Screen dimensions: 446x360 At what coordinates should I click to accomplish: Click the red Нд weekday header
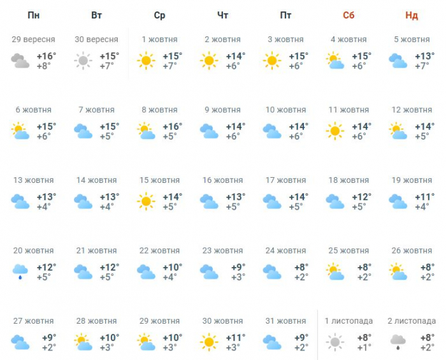tap(411, 15)
